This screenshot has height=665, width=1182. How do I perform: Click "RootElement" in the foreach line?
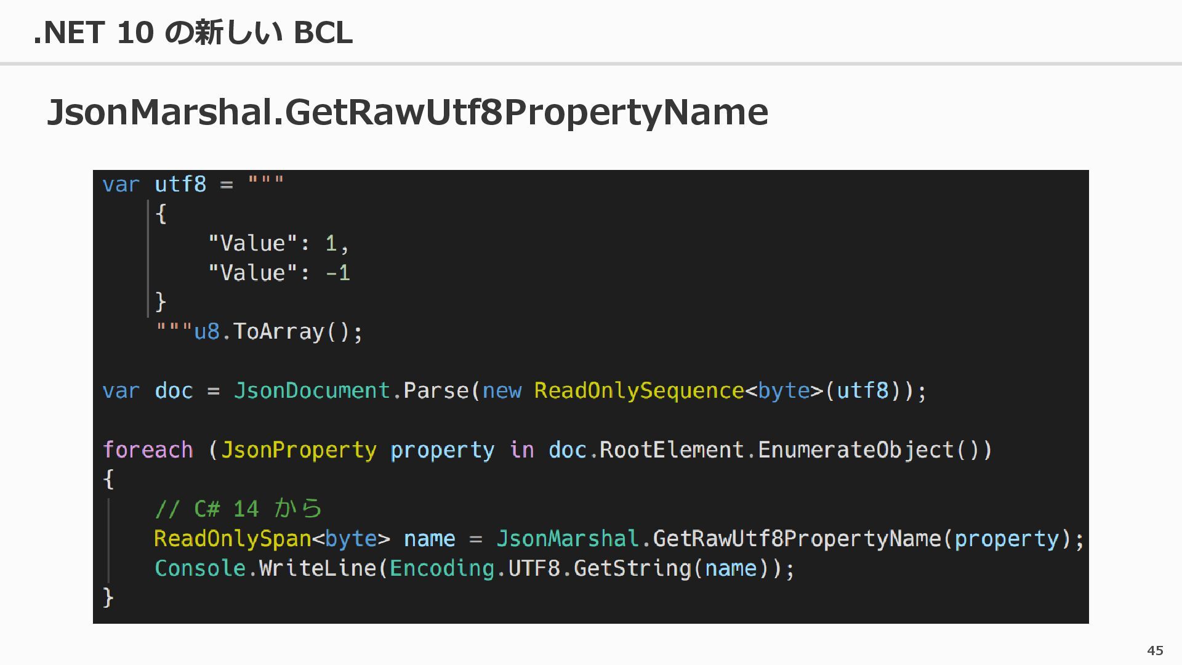tap(672, 450)
